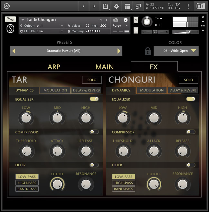
Task: Open the COLOR dropdown 05 - Wide Open
Action: (x=176, y=51)
